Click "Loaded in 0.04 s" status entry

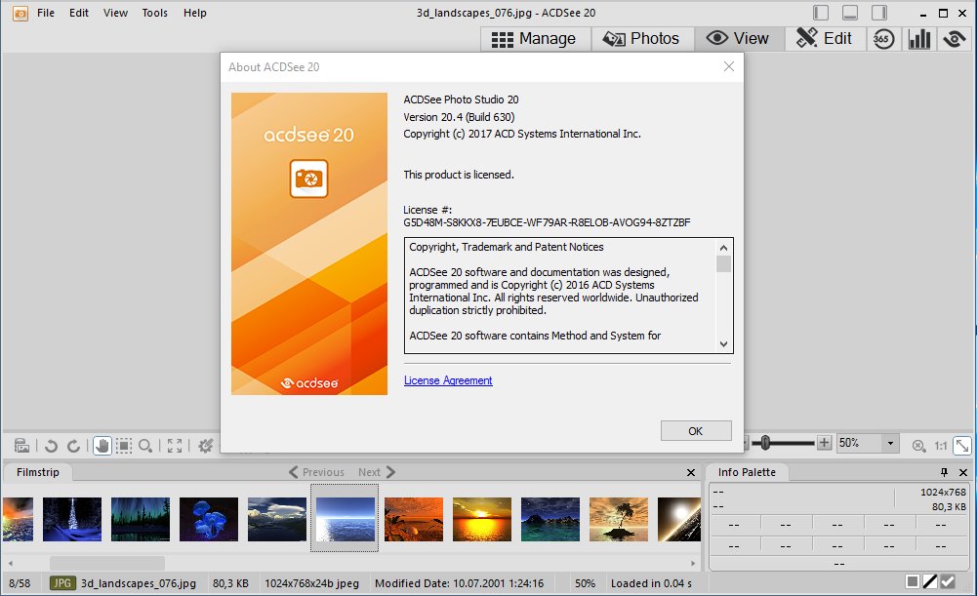651,583
